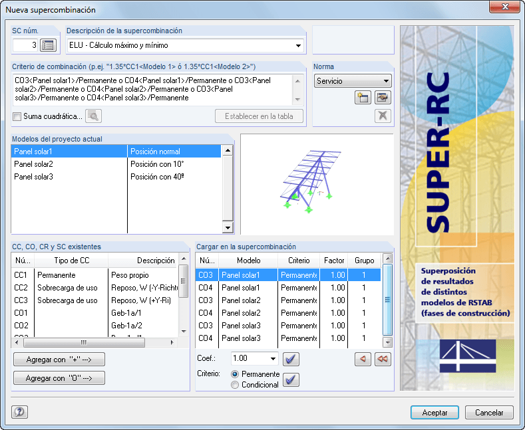Click the existing CC list vertical scrollbar thumb
This screenshot has width=525, height=430.
click(184, 281)
